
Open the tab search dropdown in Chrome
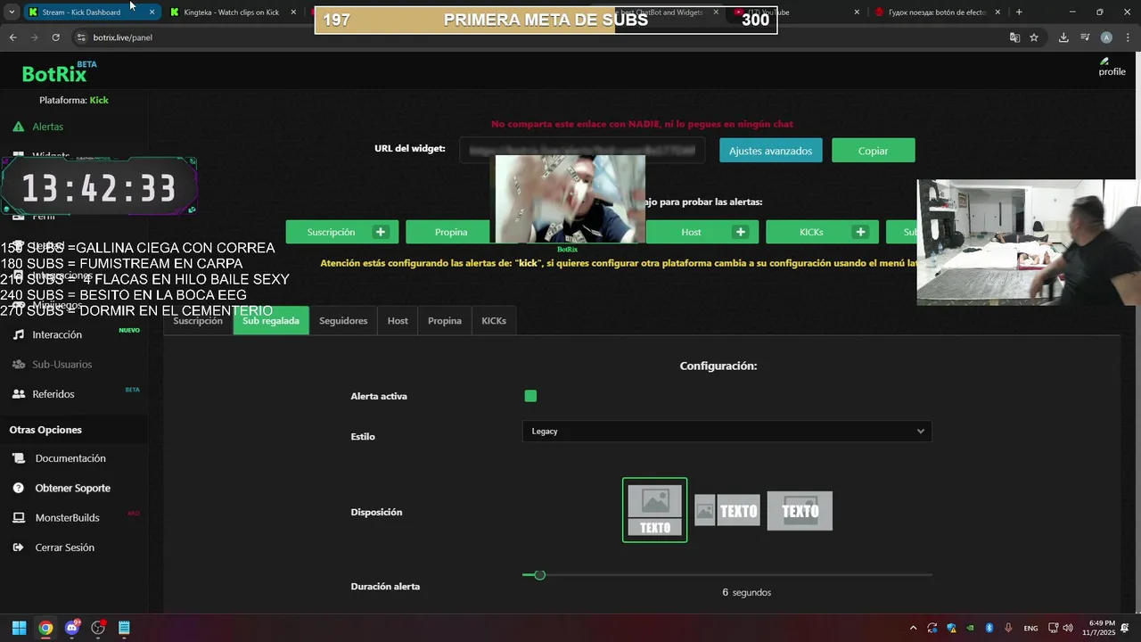[x=11, y=12]
